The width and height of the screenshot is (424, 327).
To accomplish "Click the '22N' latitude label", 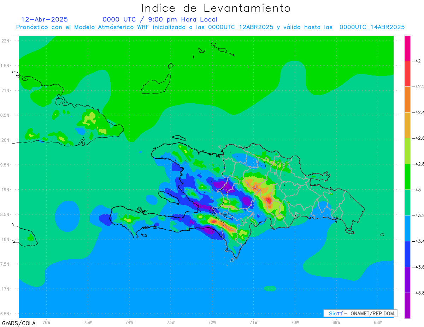I will (5, 41).
